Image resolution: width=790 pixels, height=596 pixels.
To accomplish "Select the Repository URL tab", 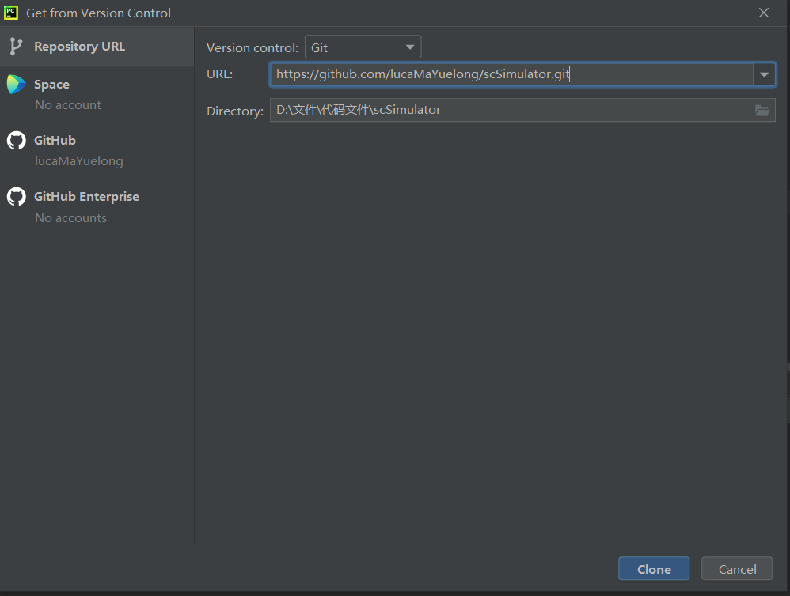I will [97, 47].
